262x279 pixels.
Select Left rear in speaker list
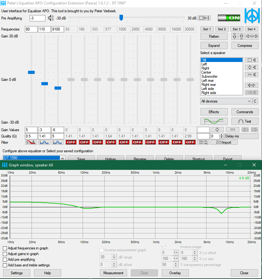[x=222, y=81]
